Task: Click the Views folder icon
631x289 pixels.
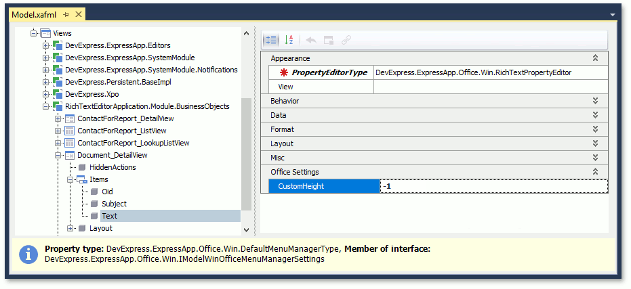Action: coord(45,33)
